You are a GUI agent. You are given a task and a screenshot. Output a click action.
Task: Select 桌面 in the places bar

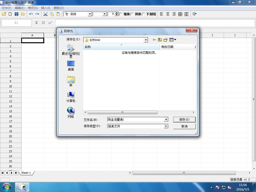tap(71, 66)
